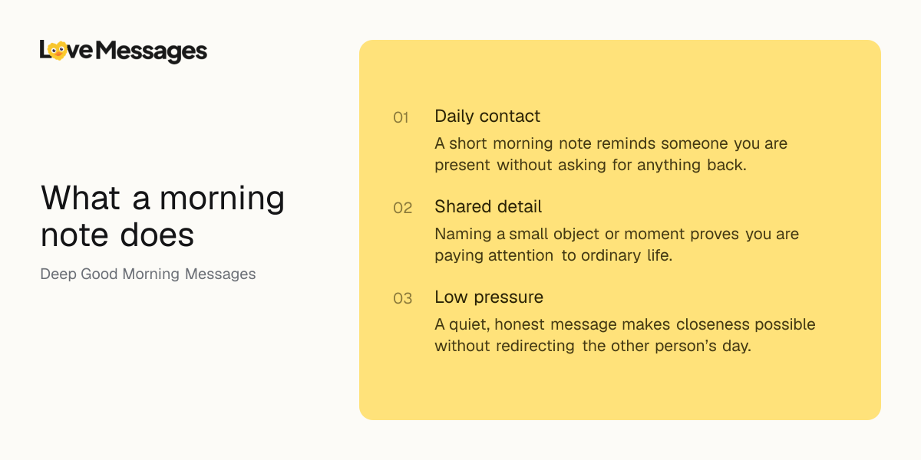Click the word Messages in the logo
The width and height of the screenshot is (921, 460).
(153, 52)
